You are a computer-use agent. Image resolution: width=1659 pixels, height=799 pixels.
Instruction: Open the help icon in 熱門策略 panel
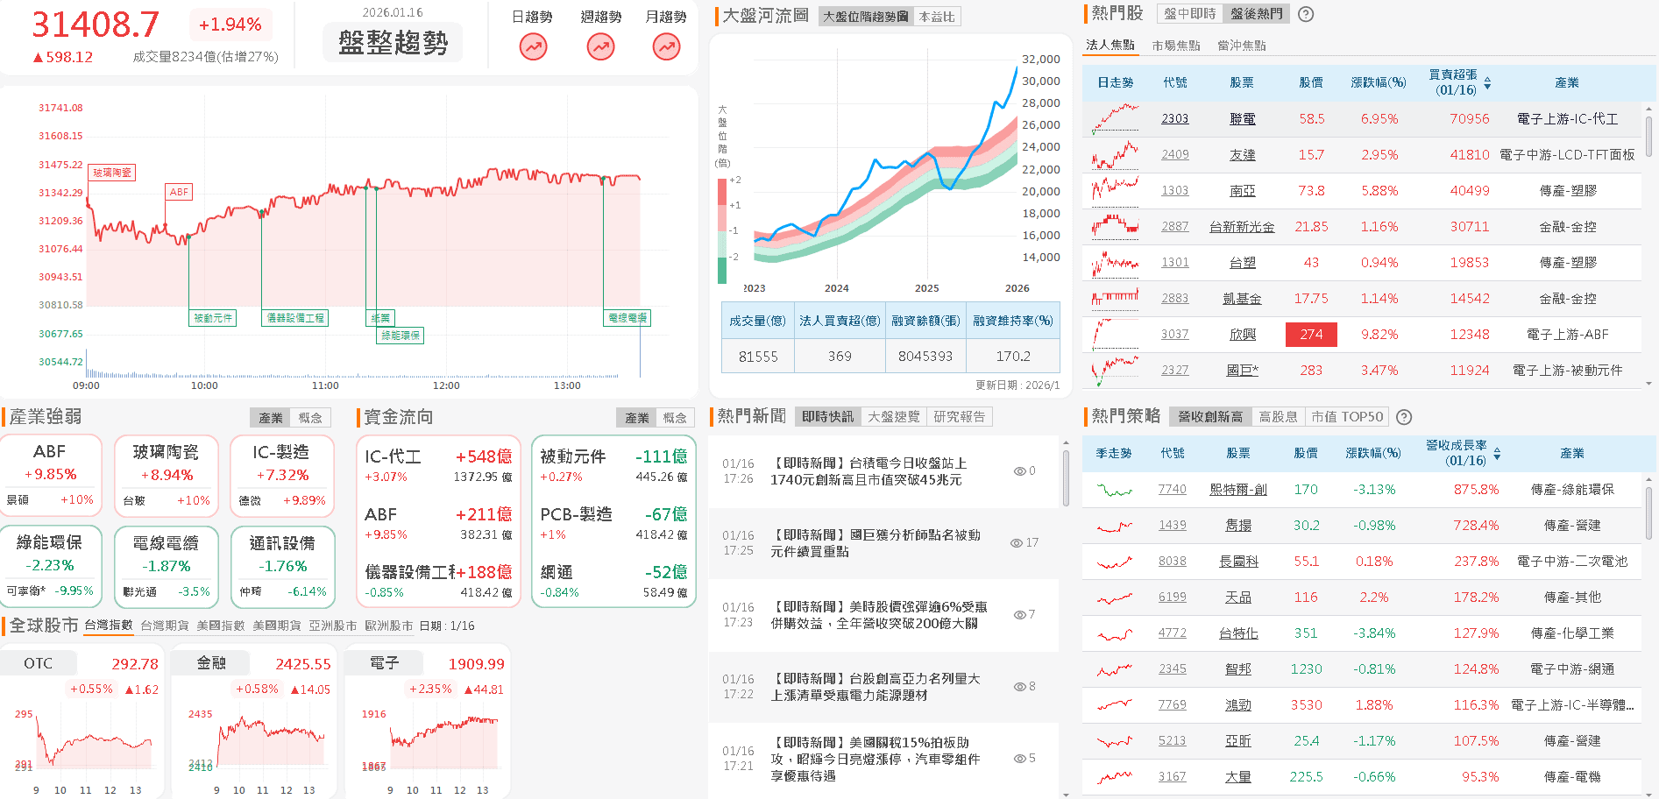point(1405,417)
